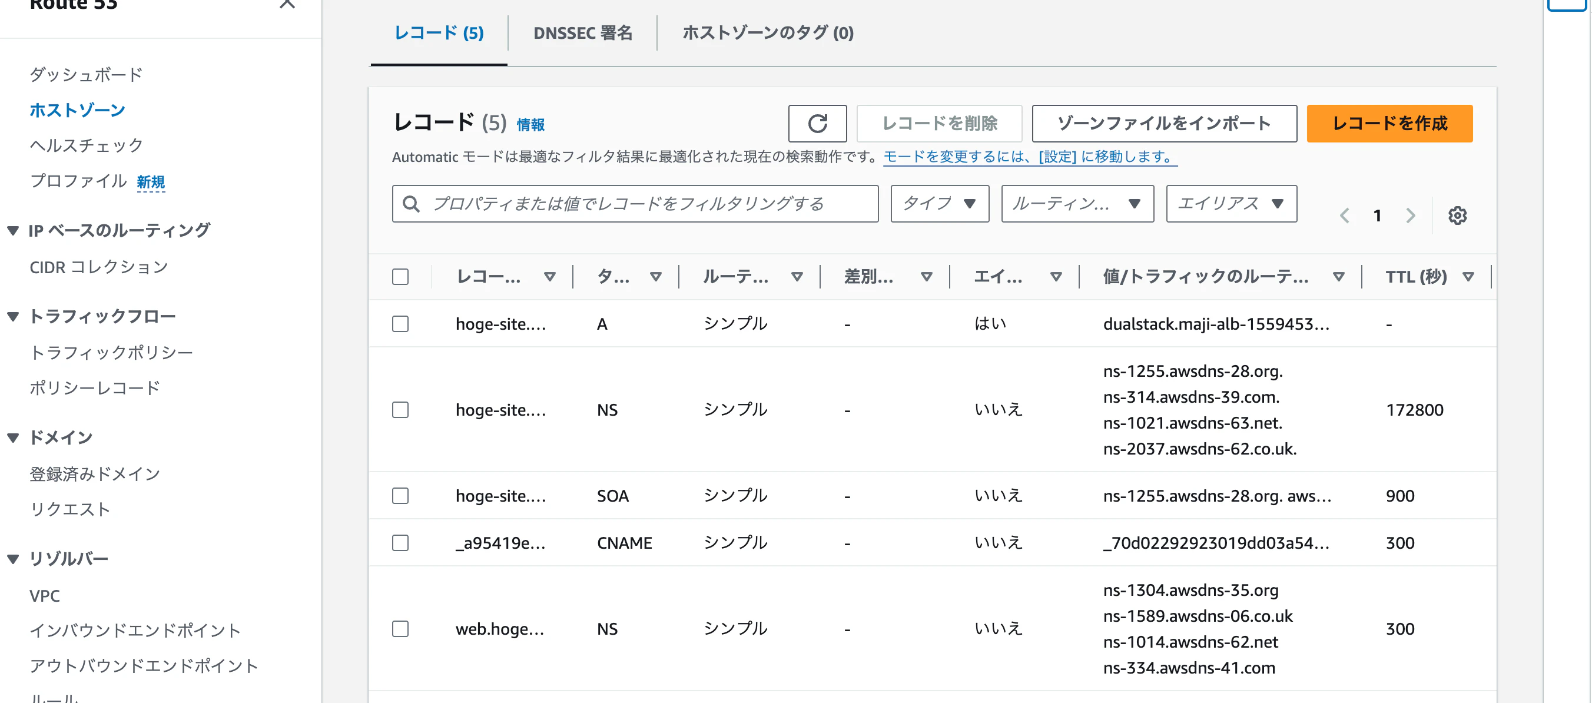Click the ns-334.awsdns-41.com value line
The width and height of the screenshot is (1592, 703).
point(1189,667)
